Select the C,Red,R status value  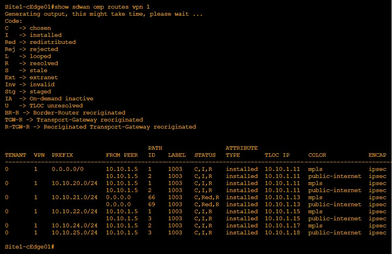tap(208, 197)
